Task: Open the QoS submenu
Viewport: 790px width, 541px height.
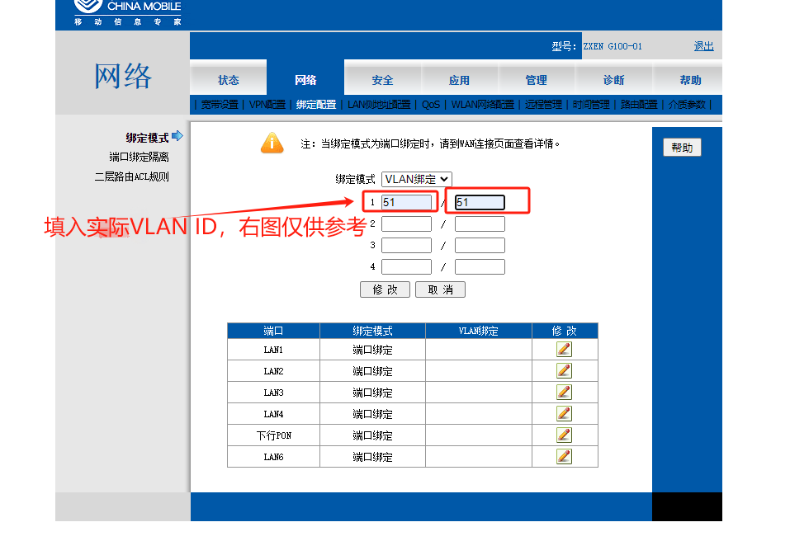Action: [431, 105]
